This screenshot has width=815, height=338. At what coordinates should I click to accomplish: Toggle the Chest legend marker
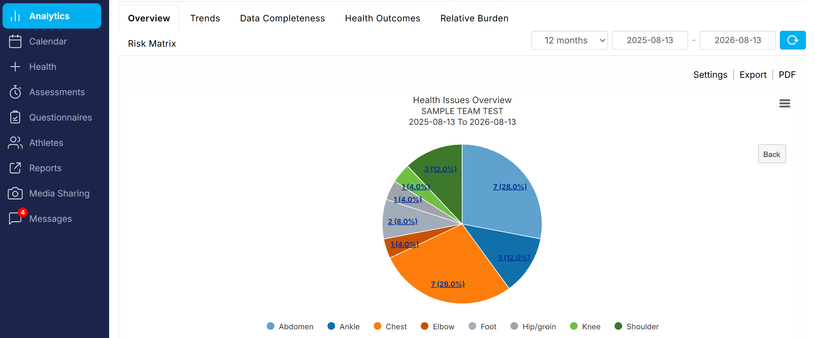377,326
